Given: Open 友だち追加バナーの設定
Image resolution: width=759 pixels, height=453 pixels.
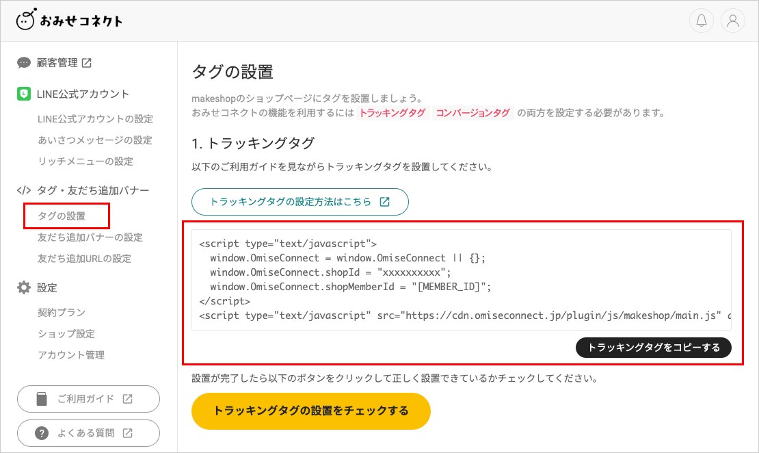Looking at the screenshot, I should (90, 237).
